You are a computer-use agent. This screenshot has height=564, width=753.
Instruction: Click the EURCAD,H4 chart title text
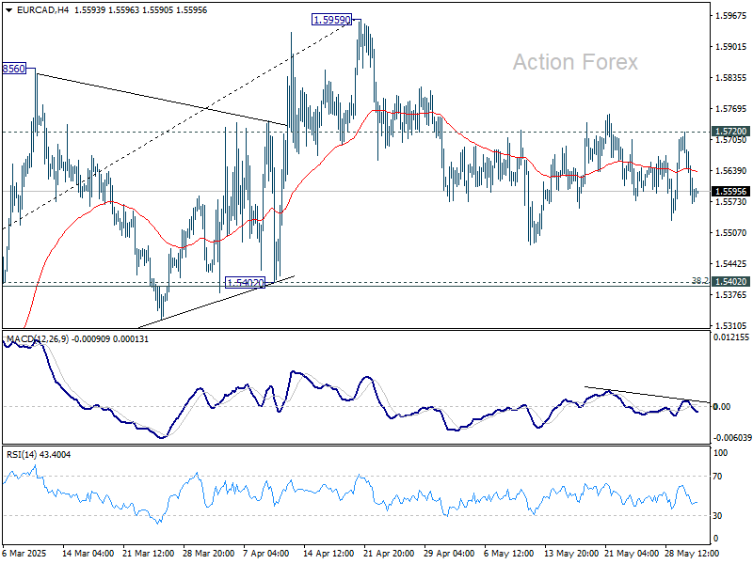tap(42, 10)
